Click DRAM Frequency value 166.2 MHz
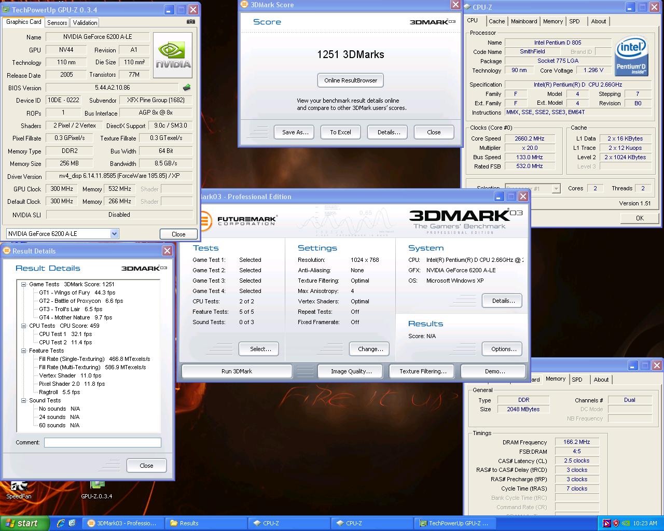The image size is (664, 531). click(576, 442)
